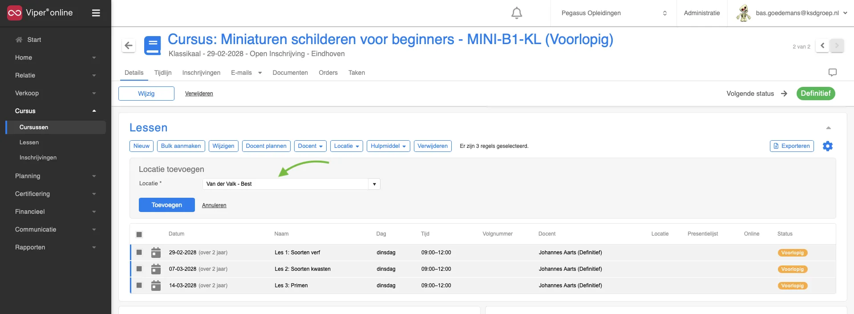
Task: Toggle the hamburger sidebar menu
Action: [96, 13]
